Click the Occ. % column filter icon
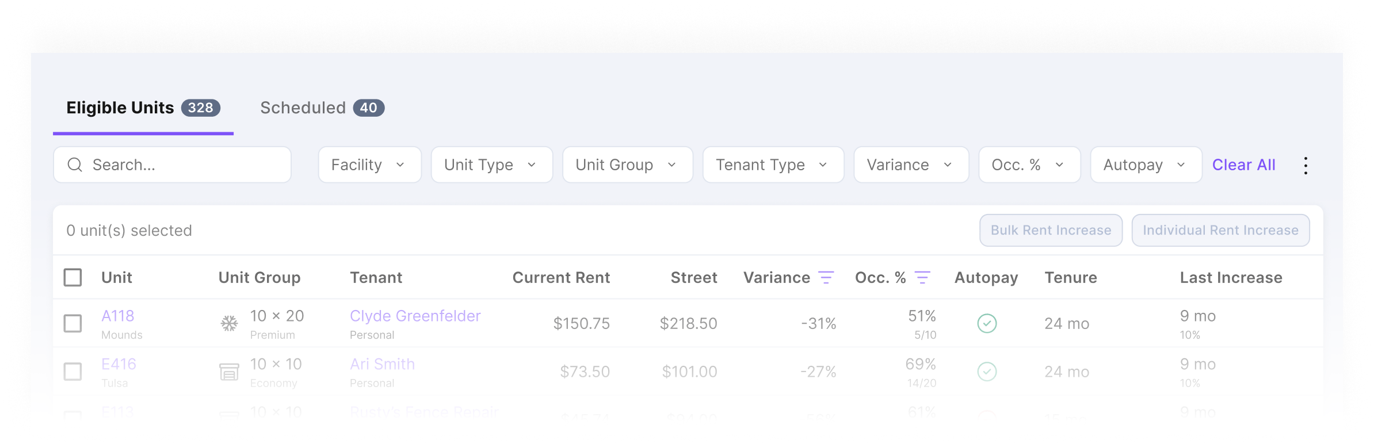The width and height of the screenshot is (1374, 444). (922, 278)
